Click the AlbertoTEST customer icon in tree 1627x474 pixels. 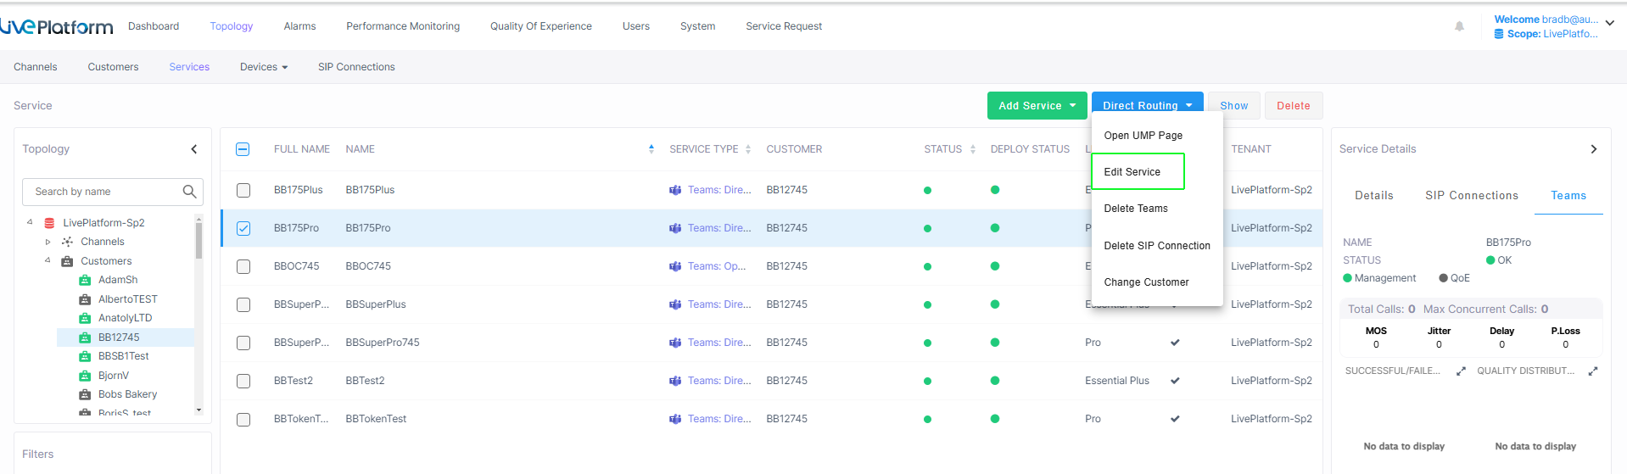(85, 299)
